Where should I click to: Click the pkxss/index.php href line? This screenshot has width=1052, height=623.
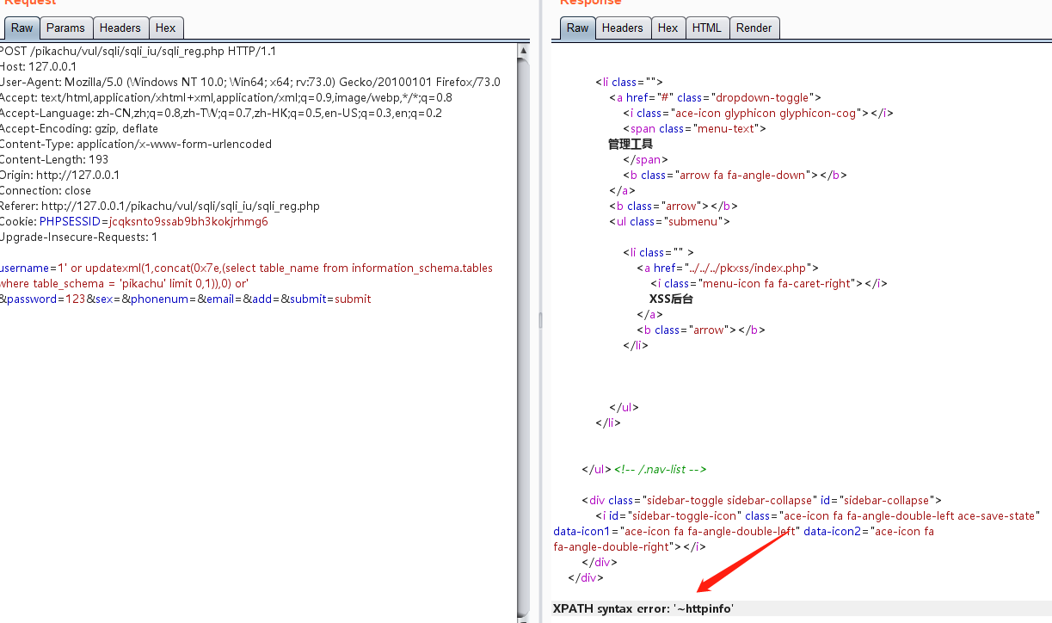tap(728, 268)
